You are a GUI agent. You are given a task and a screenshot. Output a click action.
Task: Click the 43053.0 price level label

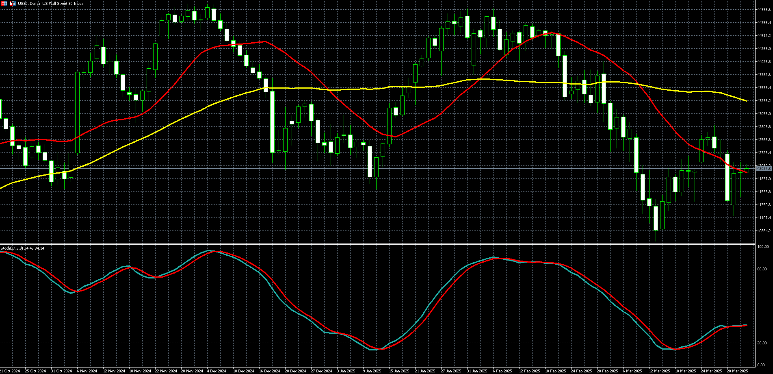(764, 114)
